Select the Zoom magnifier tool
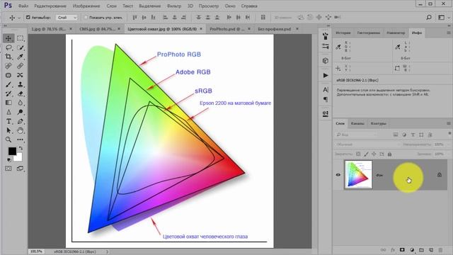The height and width of the screenshot is (255, 453). click(8, 140)
